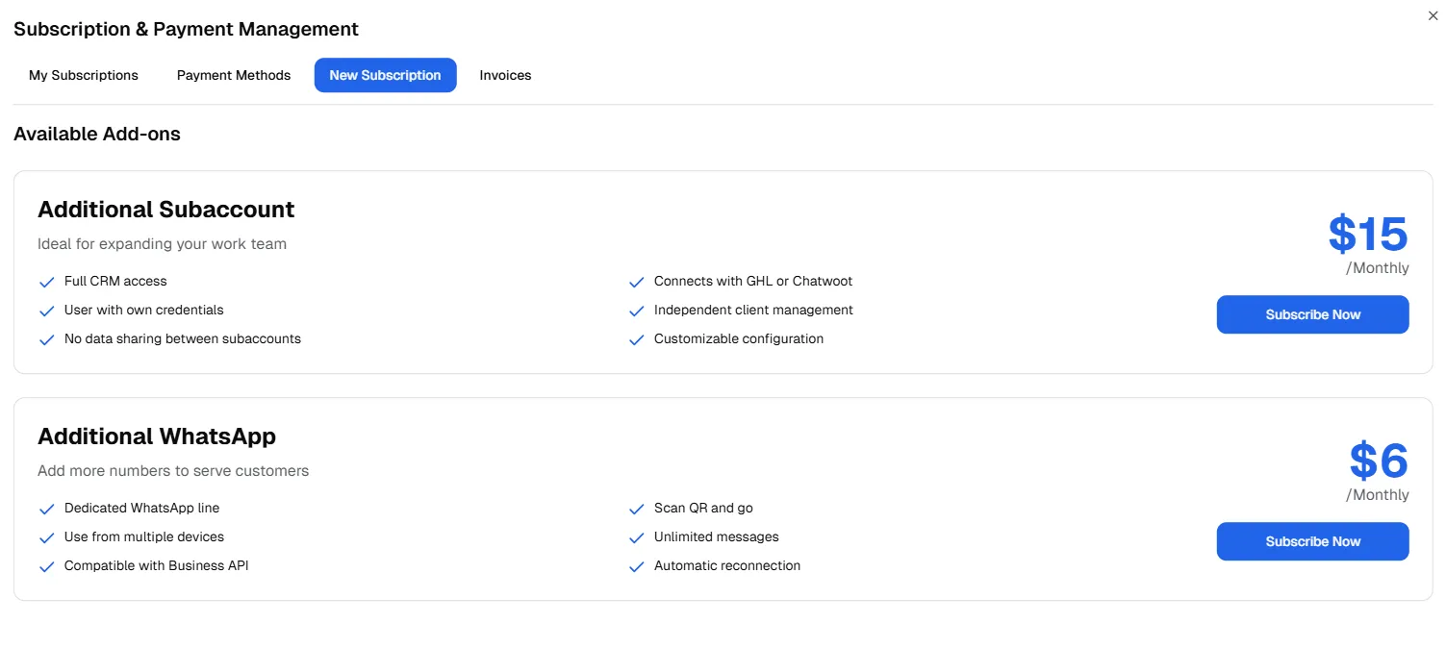Click checkmark beside Unlimited messages

(636, 537)
